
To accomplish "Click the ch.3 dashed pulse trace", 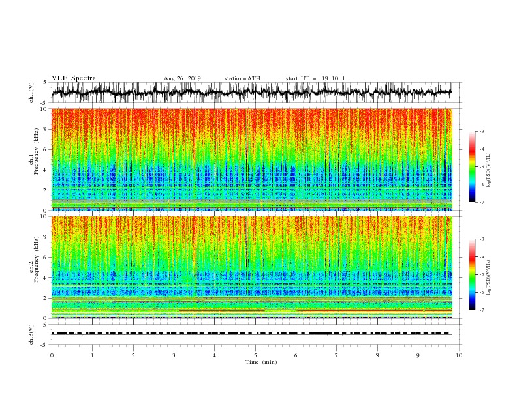I will [x=251, y=334].
